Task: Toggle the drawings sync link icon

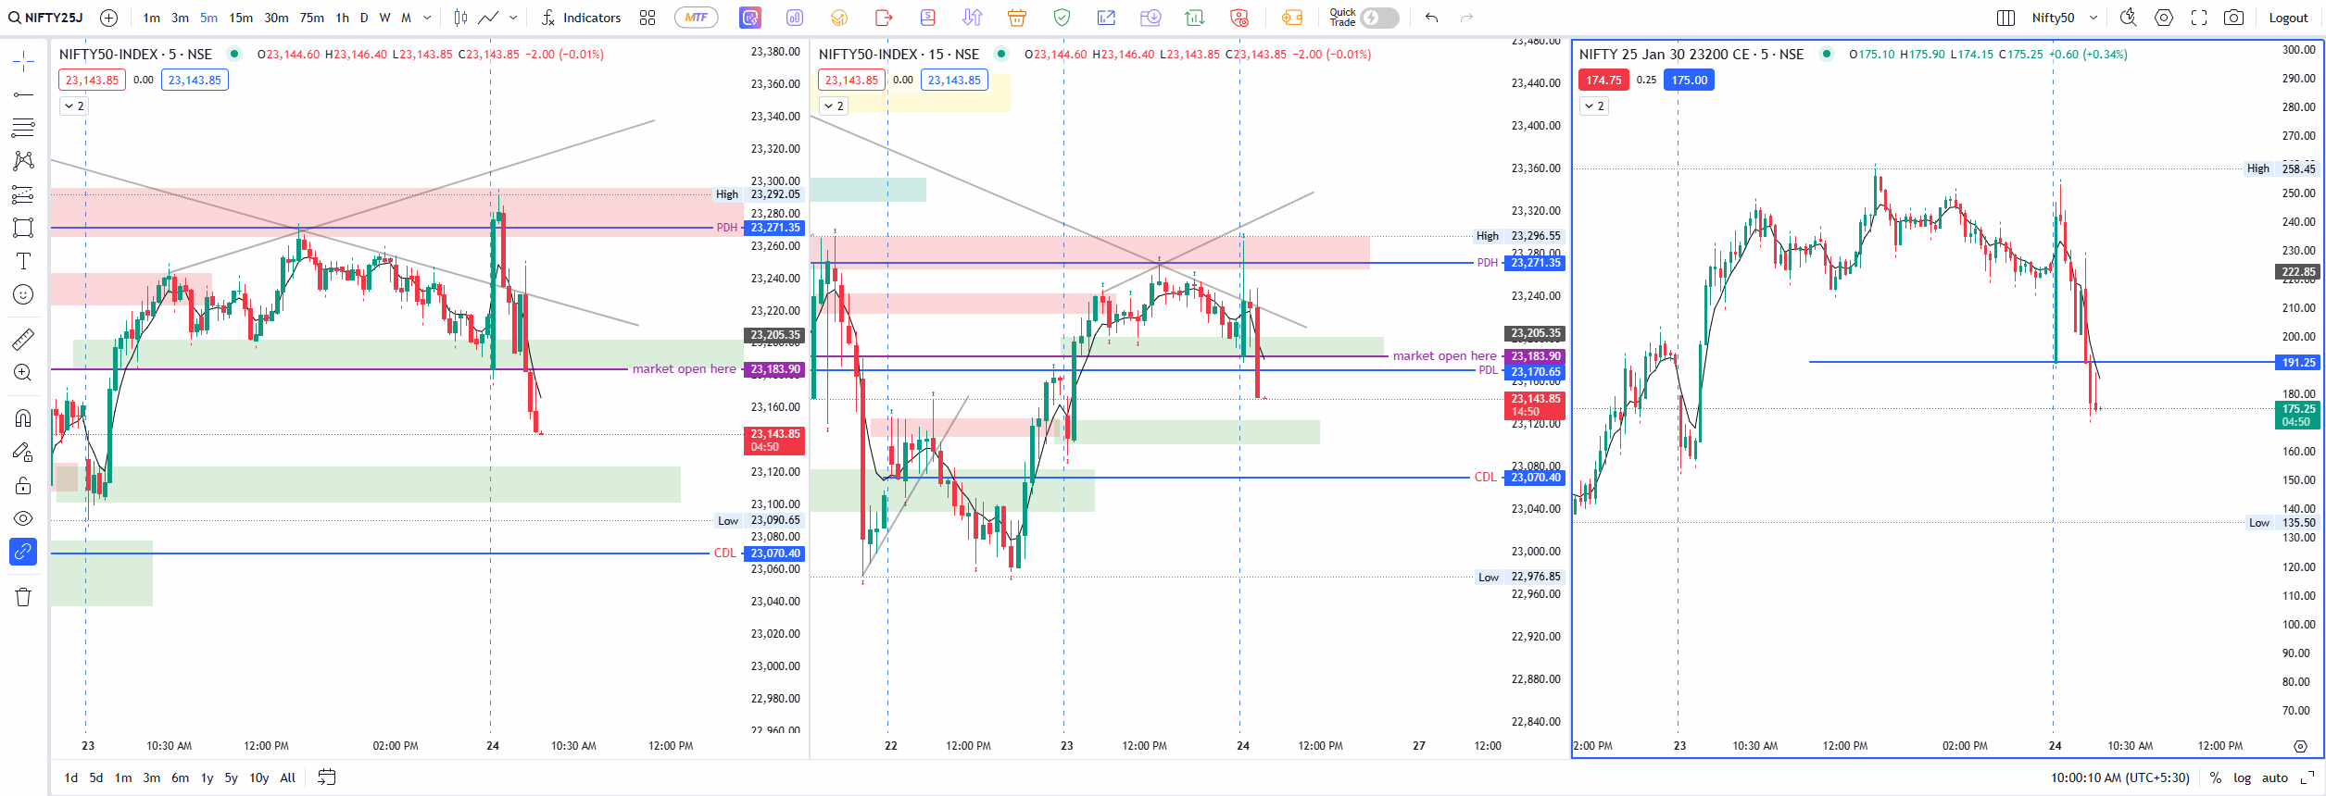Action: [x=23, y=552]
